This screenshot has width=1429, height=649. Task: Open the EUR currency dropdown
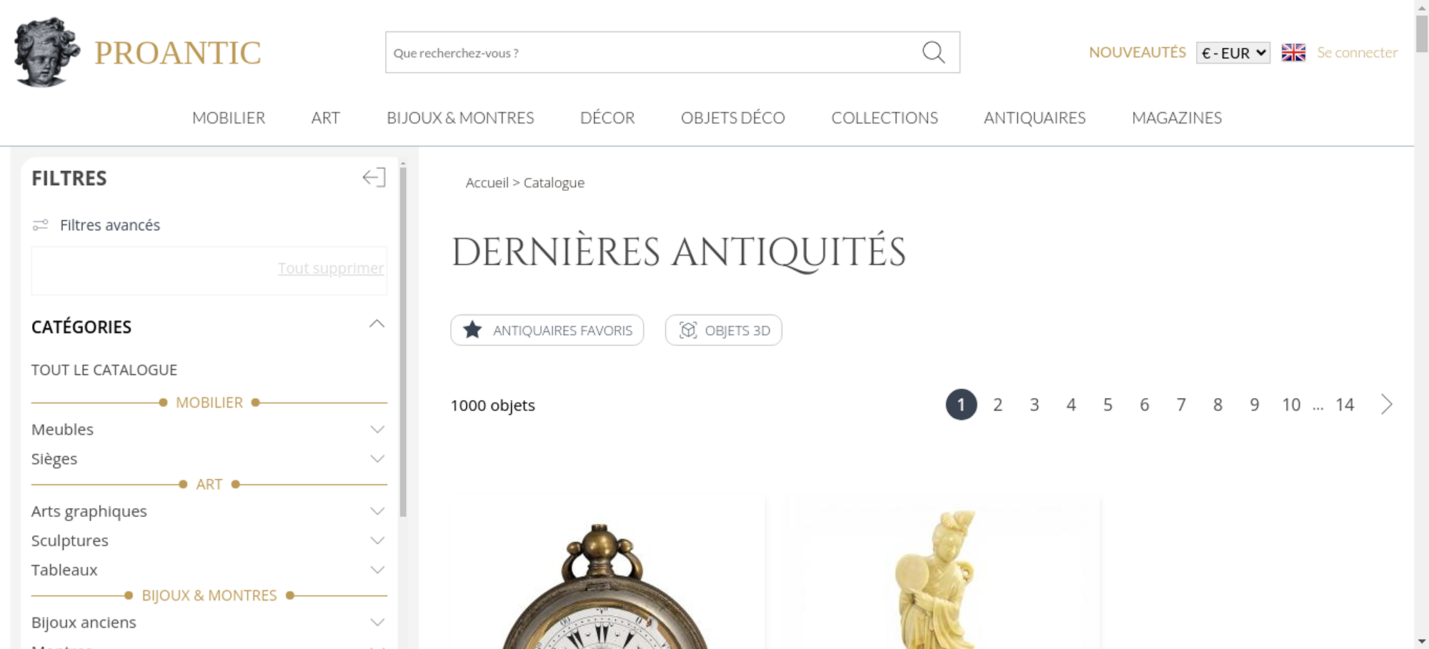tap(1233, 53)
